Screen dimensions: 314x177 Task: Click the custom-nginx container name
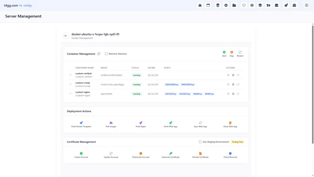[83, 92]
